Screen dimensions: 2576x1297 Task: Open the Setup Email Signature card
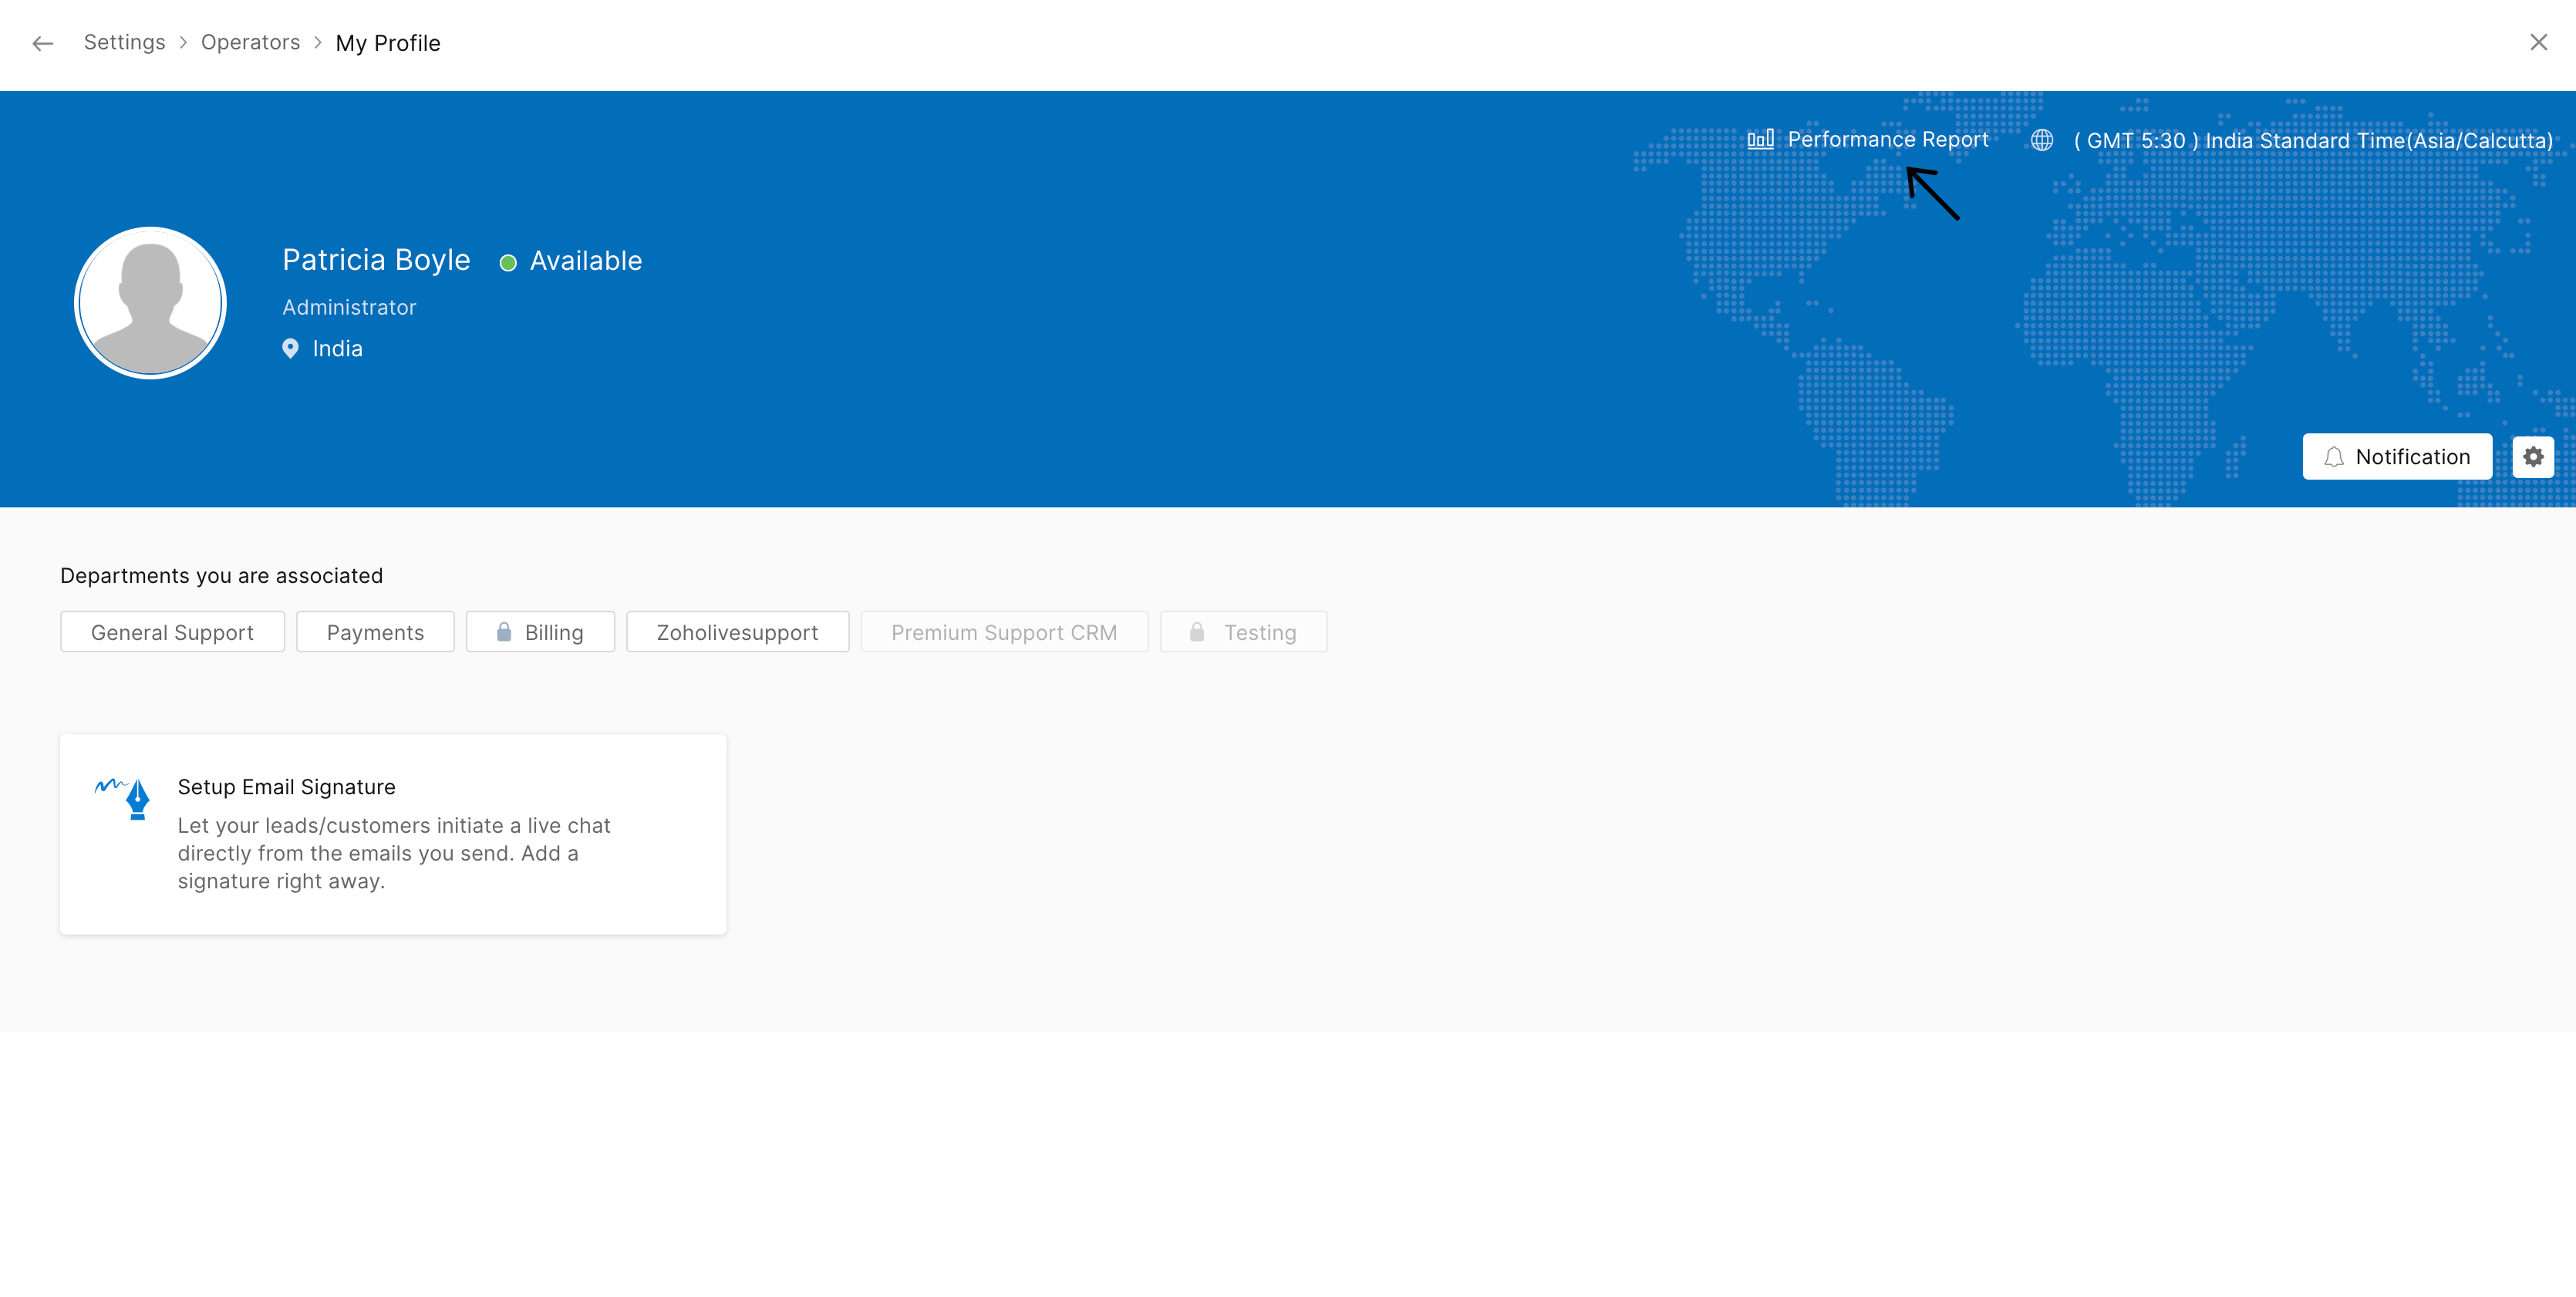coord(392,834)
